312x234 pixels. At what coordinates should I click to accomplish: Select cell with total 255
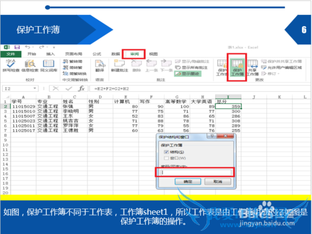point(228,130)
